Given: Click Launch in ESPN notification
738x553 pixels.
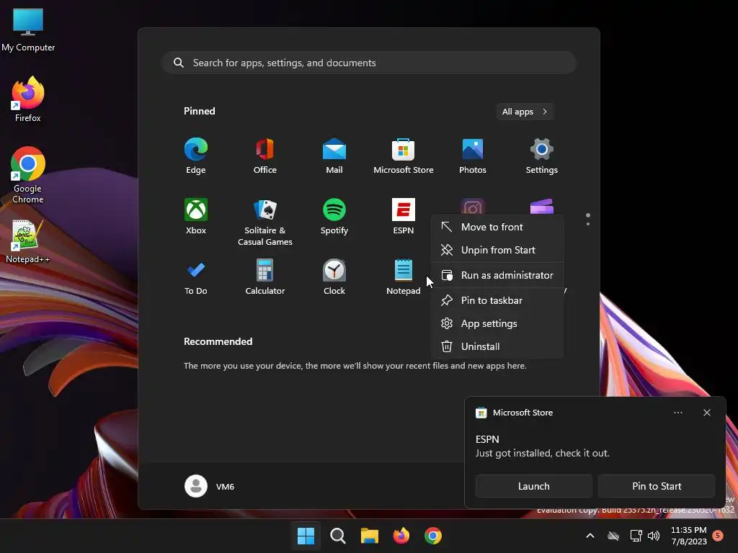Looking at the screenshot, I should tap(534, 486).
